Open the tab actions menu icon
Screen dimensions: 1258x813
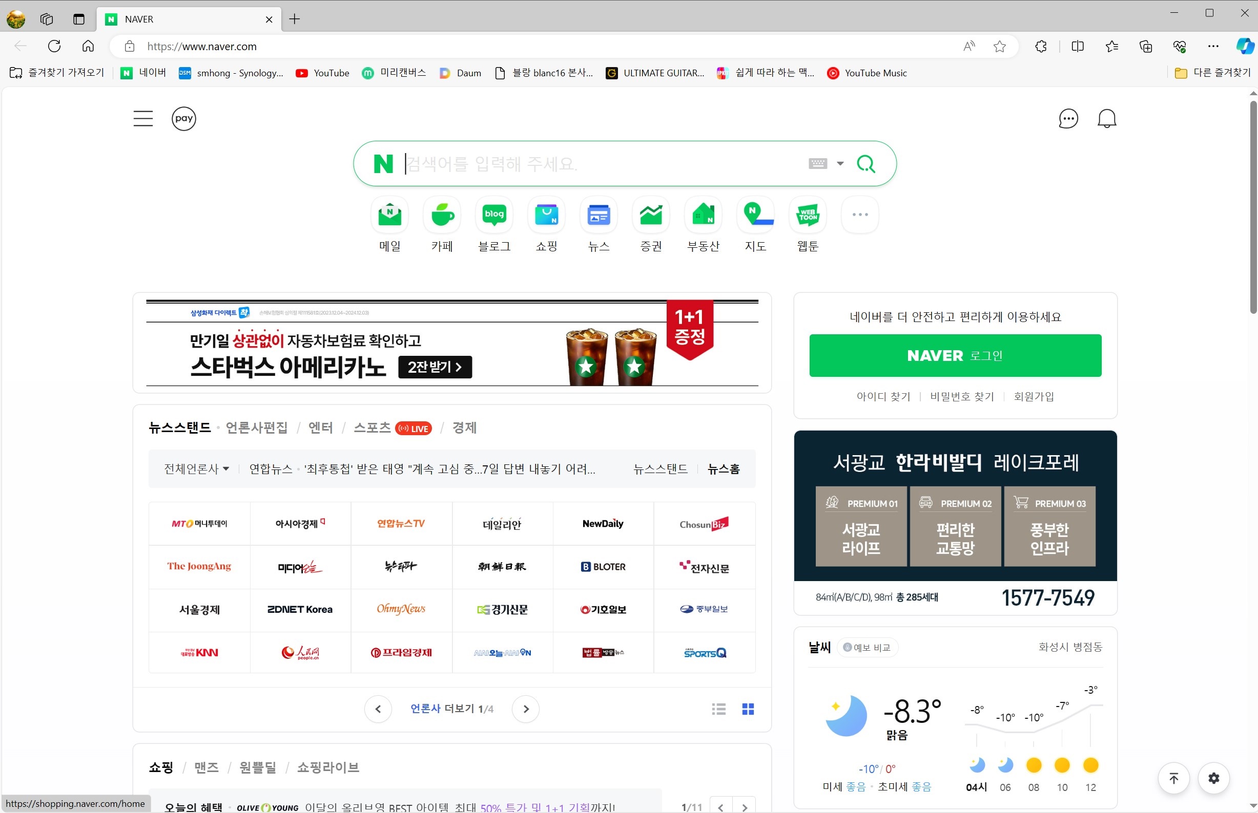click(x=79, y=19)
